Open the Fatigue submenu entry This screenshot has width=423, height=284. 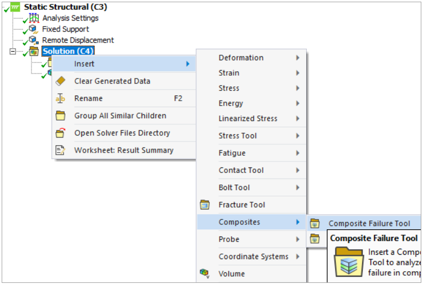click(232, 153)
